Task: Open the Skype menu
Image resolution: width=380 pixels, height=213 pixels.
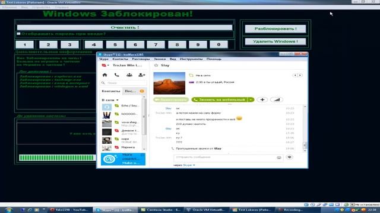Action: [103, 59]
